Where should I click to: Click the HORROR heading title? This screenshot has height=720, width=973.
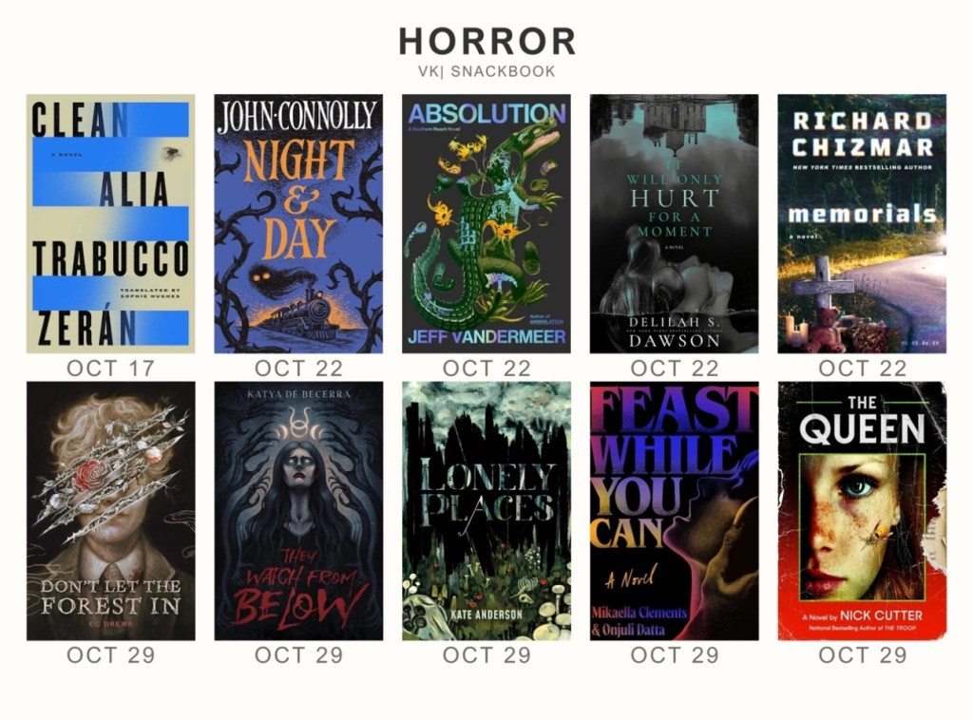point(487,42)
